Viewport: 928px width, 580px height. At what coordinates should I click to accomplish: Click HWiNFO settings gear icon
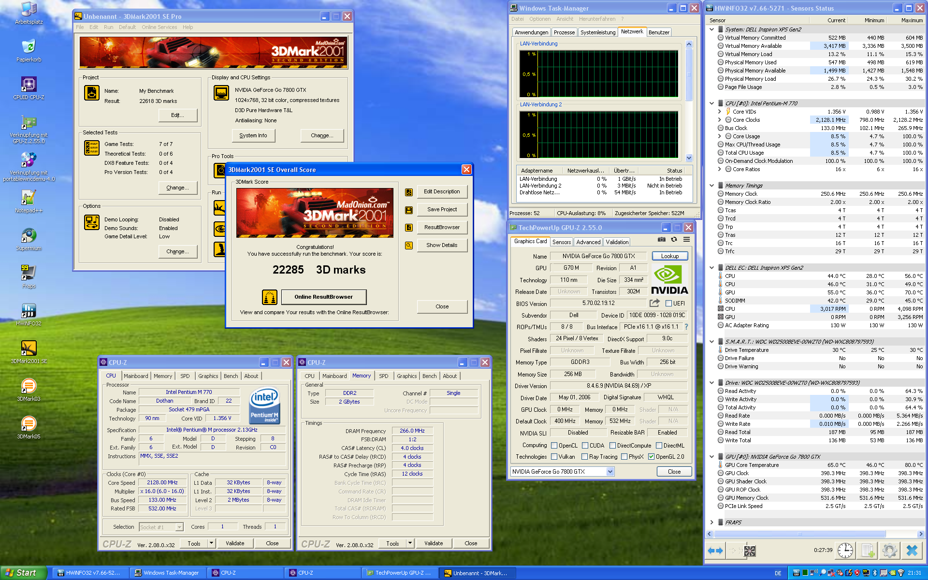(889, 551)
